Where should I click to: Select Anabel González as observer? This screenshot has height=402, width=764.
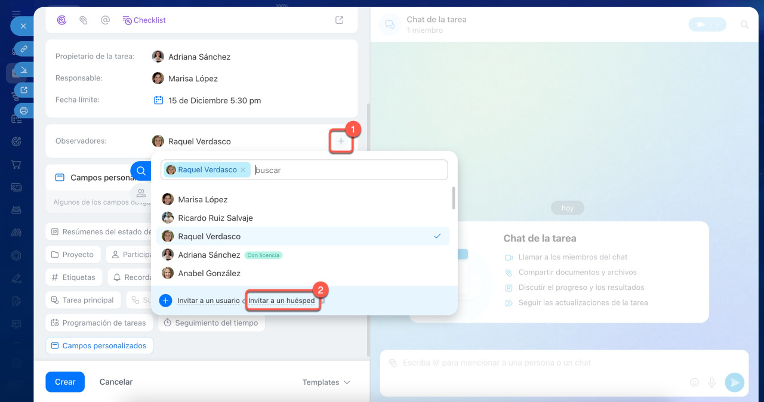coord(209,273)
